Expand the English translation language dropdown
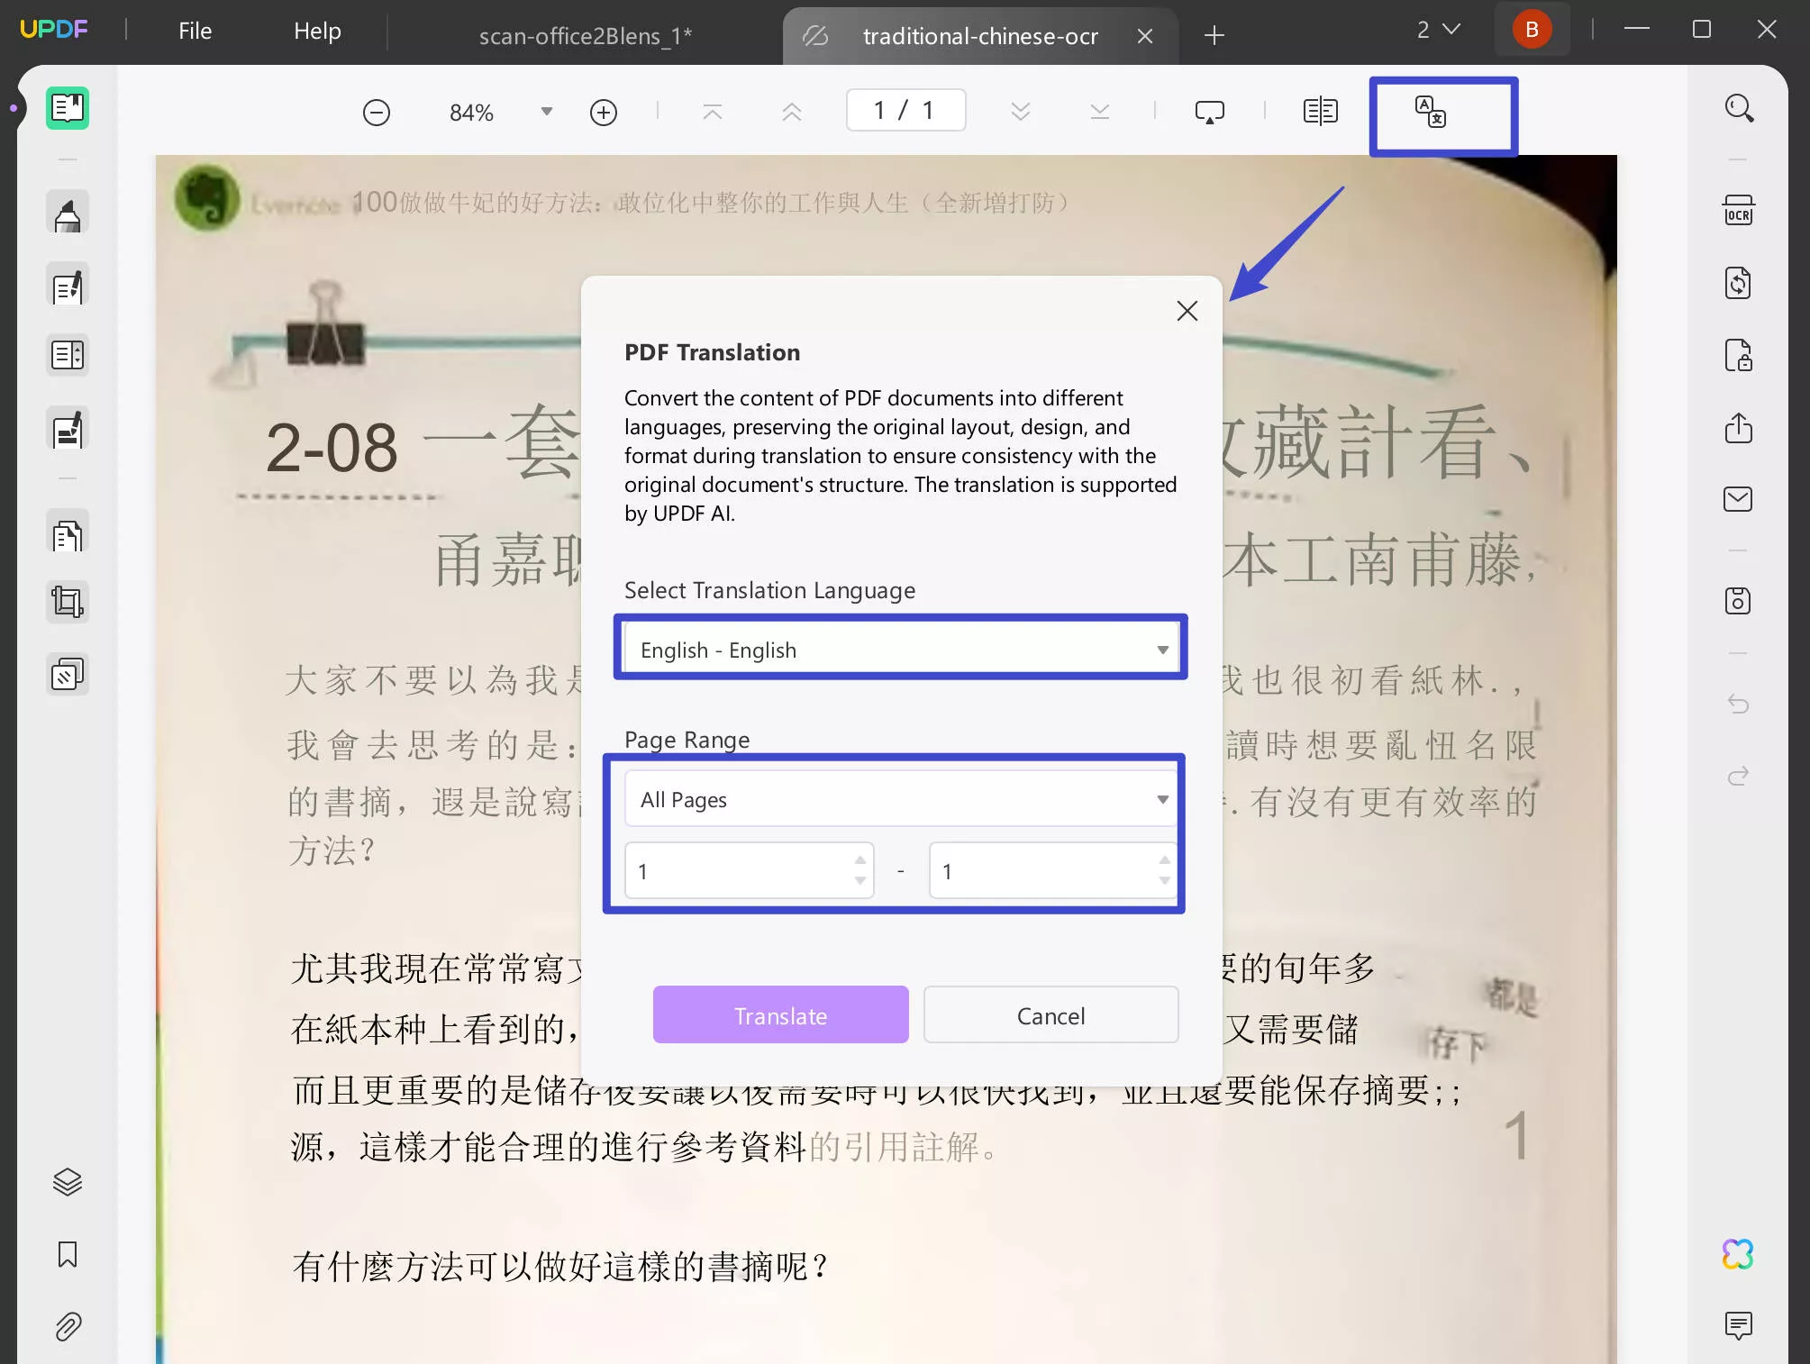This screenshot has height=1364, width=1810. (1162, 650)
